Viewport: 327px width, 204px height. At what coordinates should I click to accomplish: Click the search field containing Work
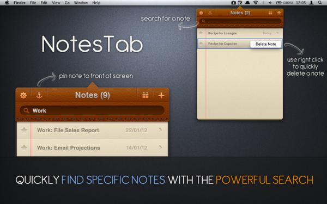point(92,110)
